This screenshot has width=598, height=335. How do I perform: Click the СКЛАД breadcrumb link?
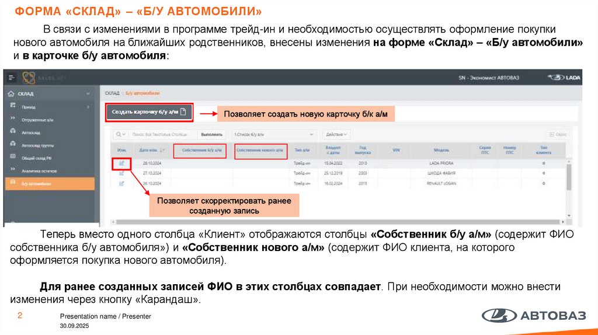coord(112,93)
